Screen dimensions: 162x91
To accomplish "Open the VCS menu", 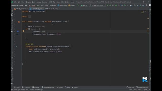I will 62,2.
